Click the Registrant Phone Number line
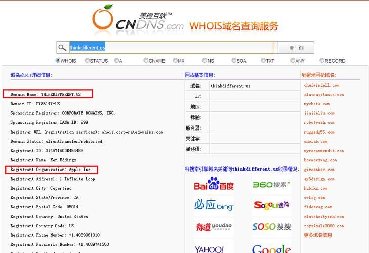This screenshot has width=369, height=253. [x=55, y=235]
